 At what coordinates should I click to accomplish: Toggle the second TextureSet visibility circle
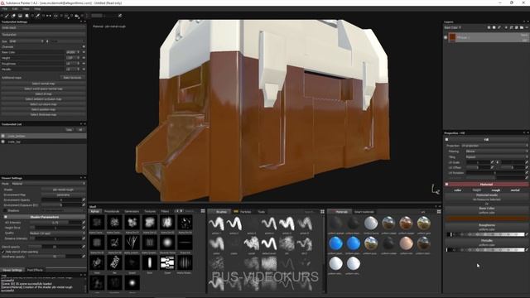tap(3, 142)
